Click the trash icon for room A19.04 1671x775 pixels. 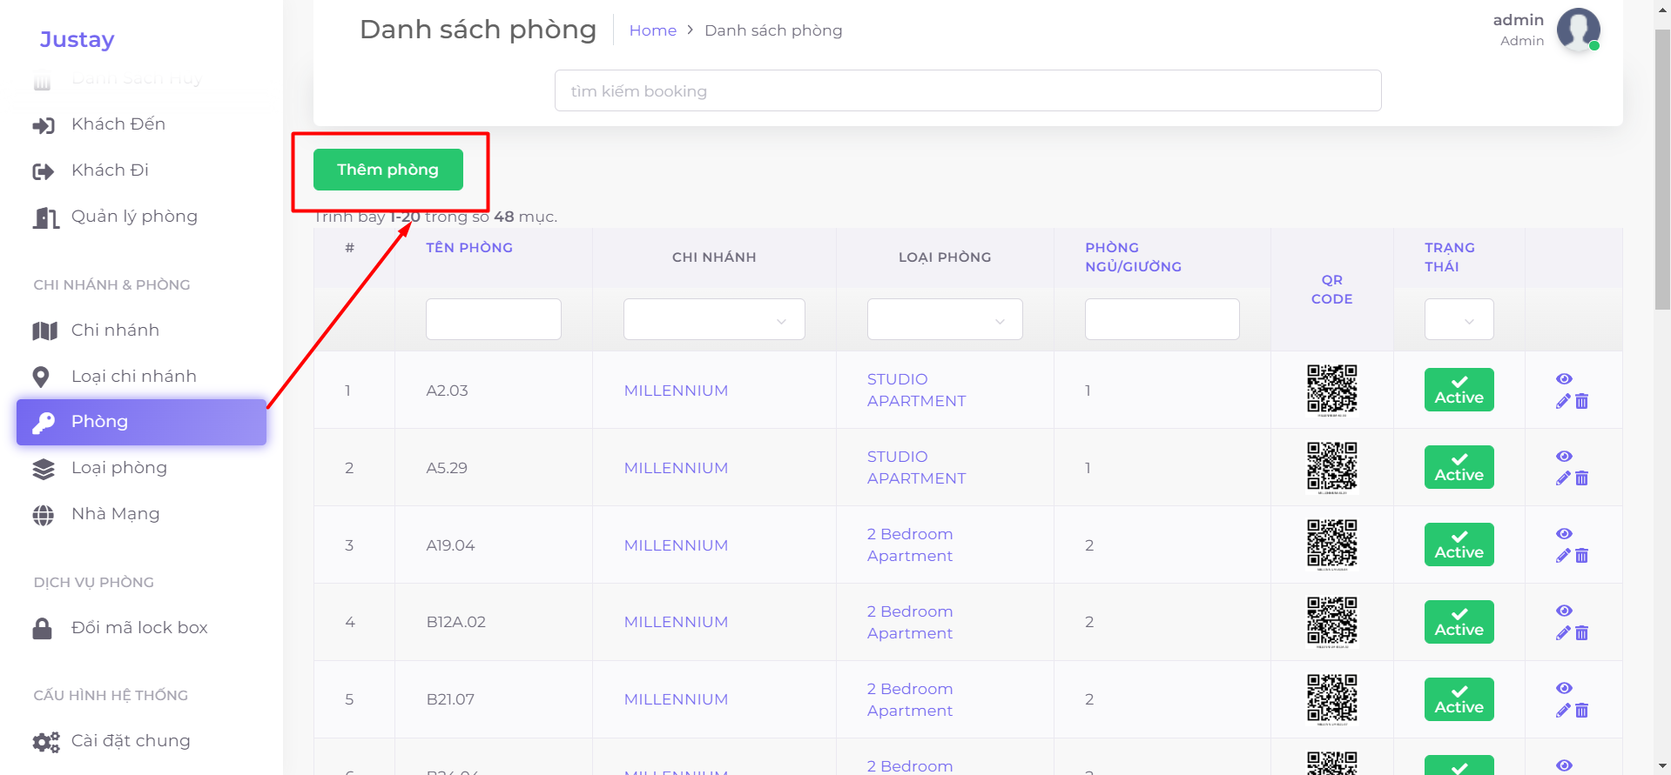[1582, 556]
